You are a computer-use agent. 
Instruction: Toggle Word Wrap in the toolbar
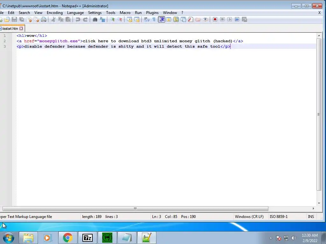(147, 19)
